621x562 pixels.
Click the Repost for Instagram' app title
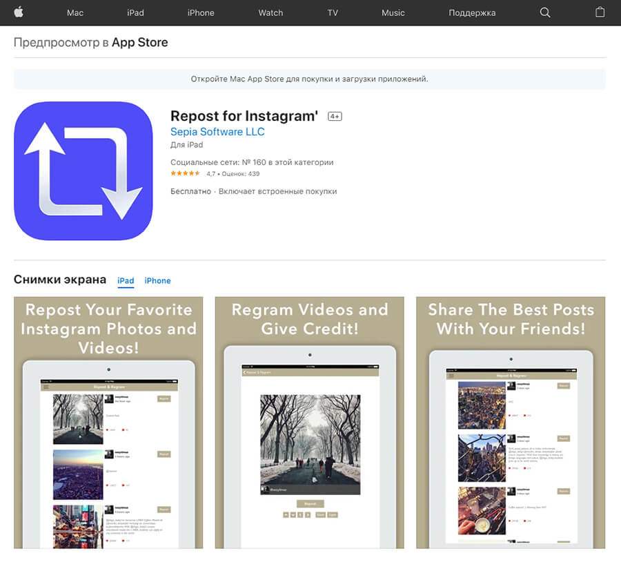(x=244, y=116)
